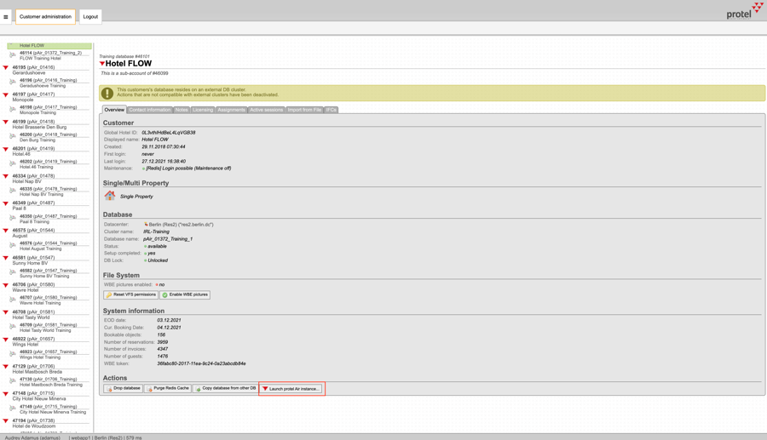Click red protel icon for 46195 Gerardushoeve
767x440 pixels.
6,68
